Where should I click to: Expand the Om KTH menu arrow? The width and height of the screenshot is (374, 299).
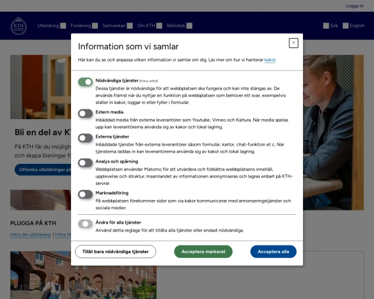tap(160, 26)
